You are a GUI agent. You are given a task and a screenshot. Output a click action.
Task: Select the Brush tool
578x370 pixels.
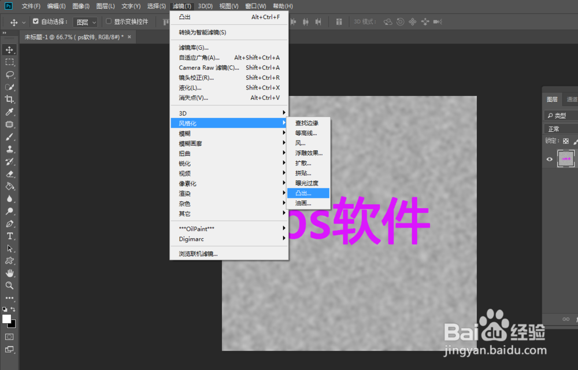(x=10, y=136)
